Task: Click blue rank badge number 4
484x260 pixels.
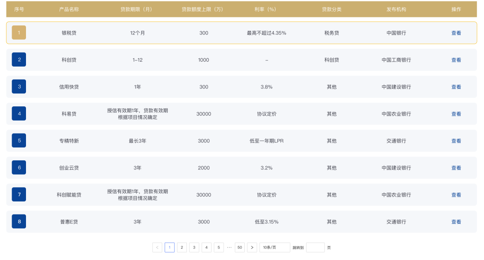Action: (x=19, y=113)
